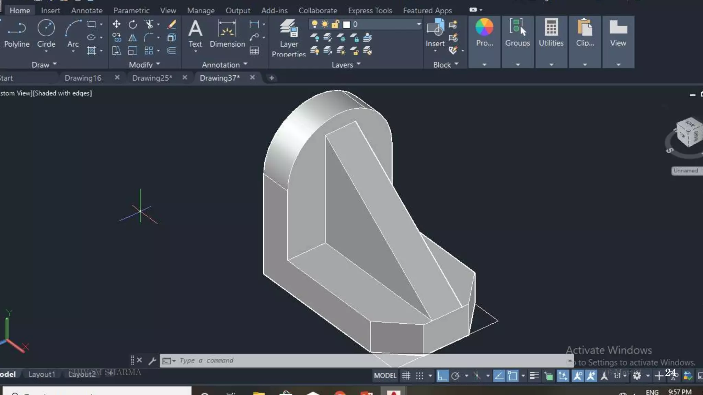
Task: Click the ViewCube in the viewport
Action: [x=689, y=132]
